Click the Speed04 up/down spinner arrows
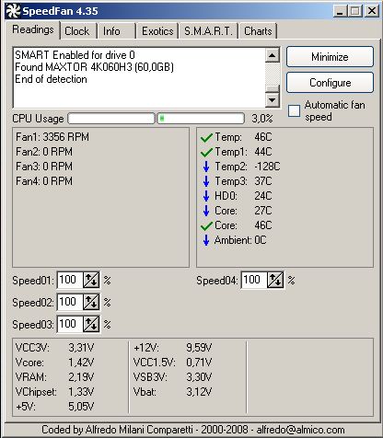This screenshot has height=438, width=383. [x=275, y=280]
